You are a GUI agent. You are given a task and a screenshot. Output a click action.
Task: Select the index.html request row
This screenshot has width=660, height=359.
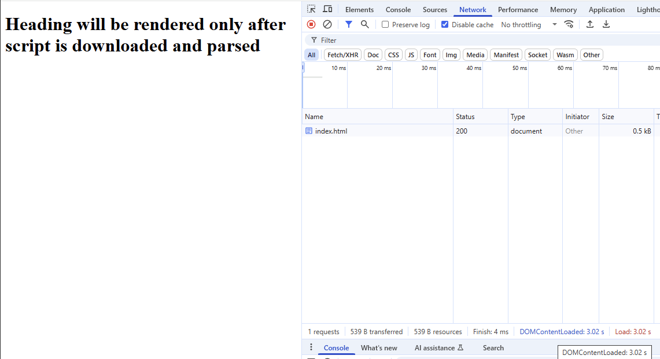(331, 131)
